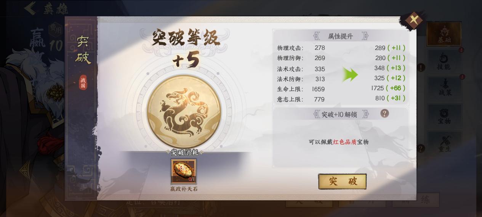Select the vertical 突破 panel label
Screen dimensions: 482x217
point(83,50)
